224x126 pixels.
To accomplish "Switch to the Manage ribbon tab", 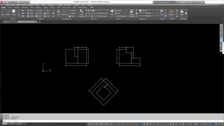I will (x=38, y=7).
